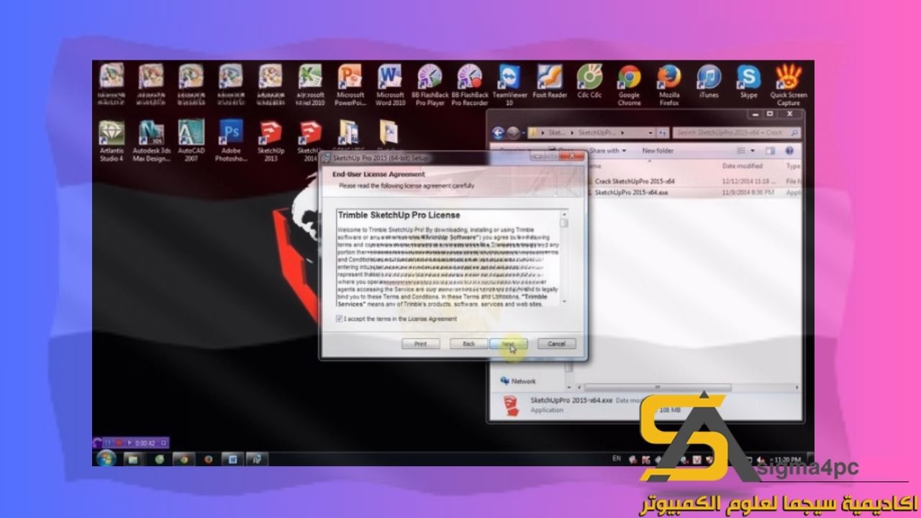Image resolution: width=921 pixels, height=518 pixels.
Task: Click Explorer's change view icon
Action: click(742, 151)
